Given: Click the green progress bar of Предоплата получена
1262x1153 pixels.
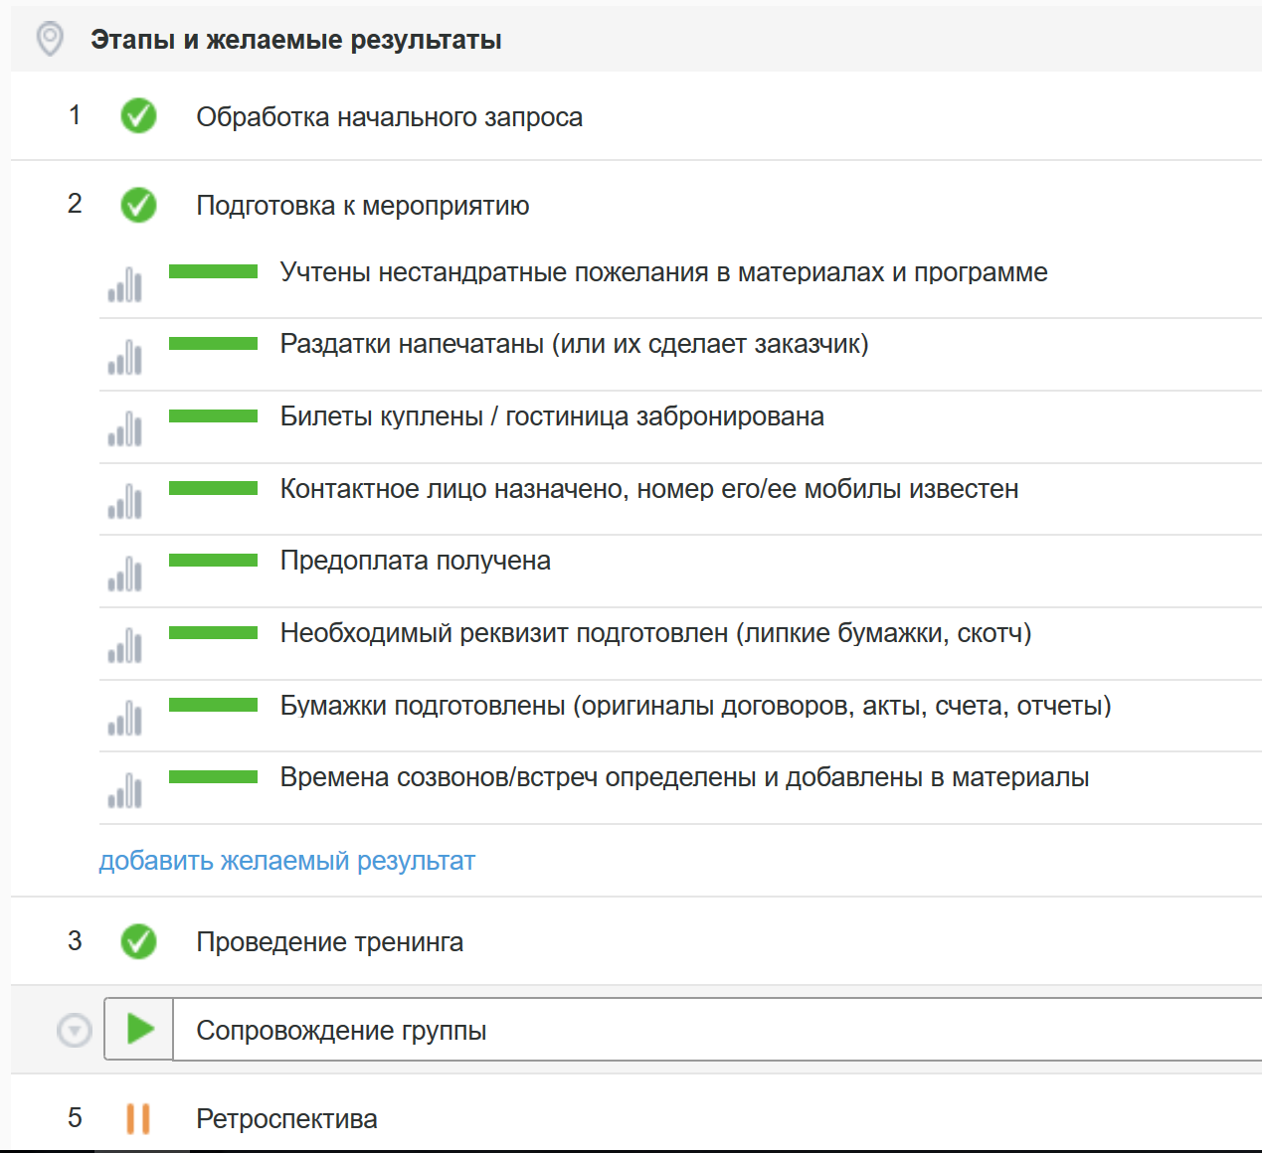Looking at the screenshot, I should pos(213,561).
